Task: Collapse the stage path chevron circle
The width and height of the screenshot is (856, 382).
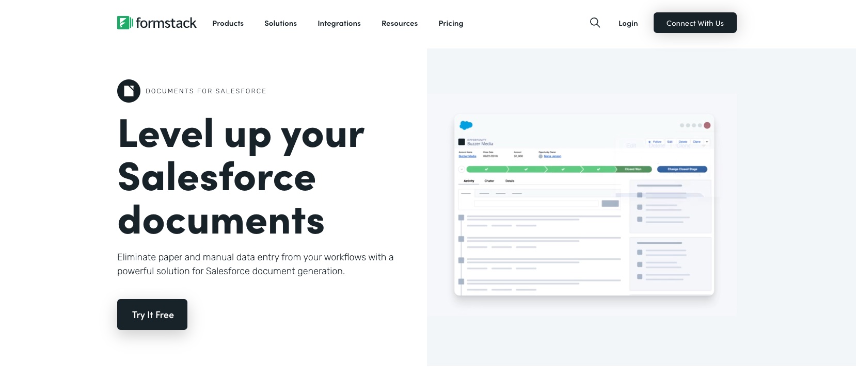Action: (461, 169)
